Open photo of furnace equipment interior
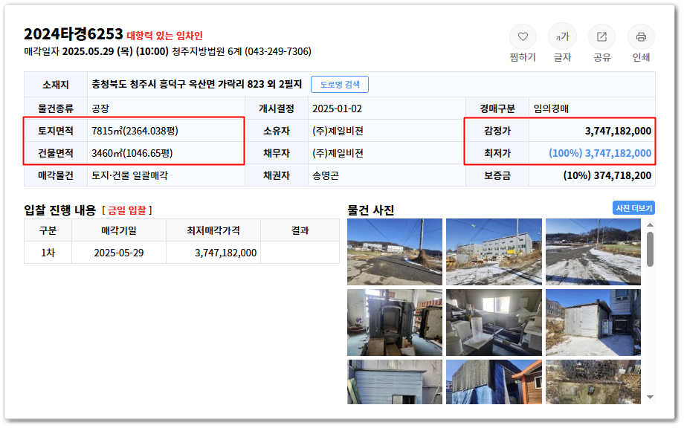This screenshot has width=684, height=428. click(394, 322)
